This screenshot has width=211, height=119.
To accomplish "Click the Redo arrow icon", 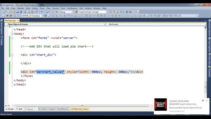I will pos(42,12).
